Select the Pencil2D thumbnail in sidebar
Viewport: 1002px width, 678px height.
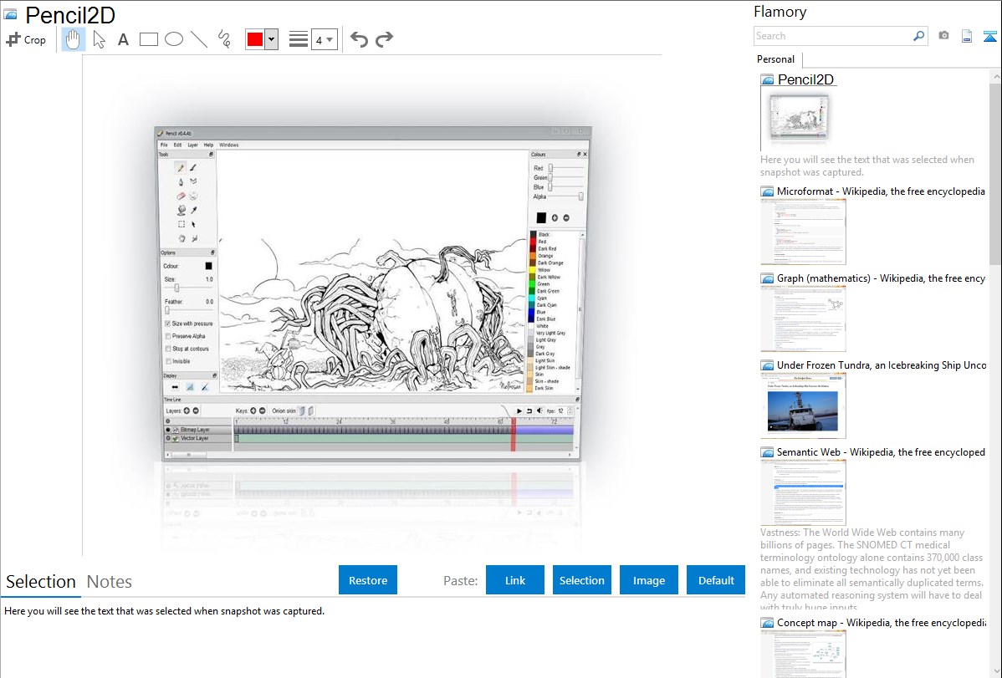(x=800, y=117)
